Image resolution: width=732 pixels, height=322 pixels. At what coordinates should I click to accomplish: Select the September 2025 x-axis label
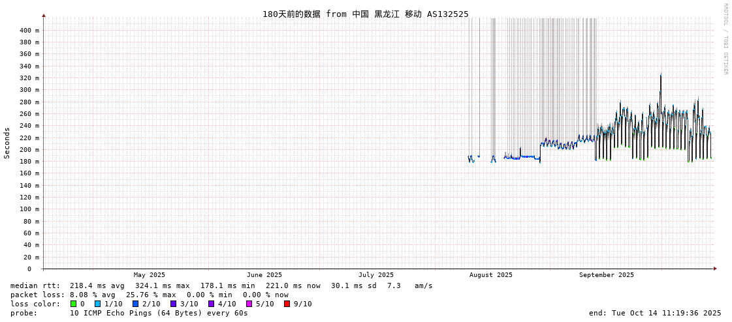point(606,275)
